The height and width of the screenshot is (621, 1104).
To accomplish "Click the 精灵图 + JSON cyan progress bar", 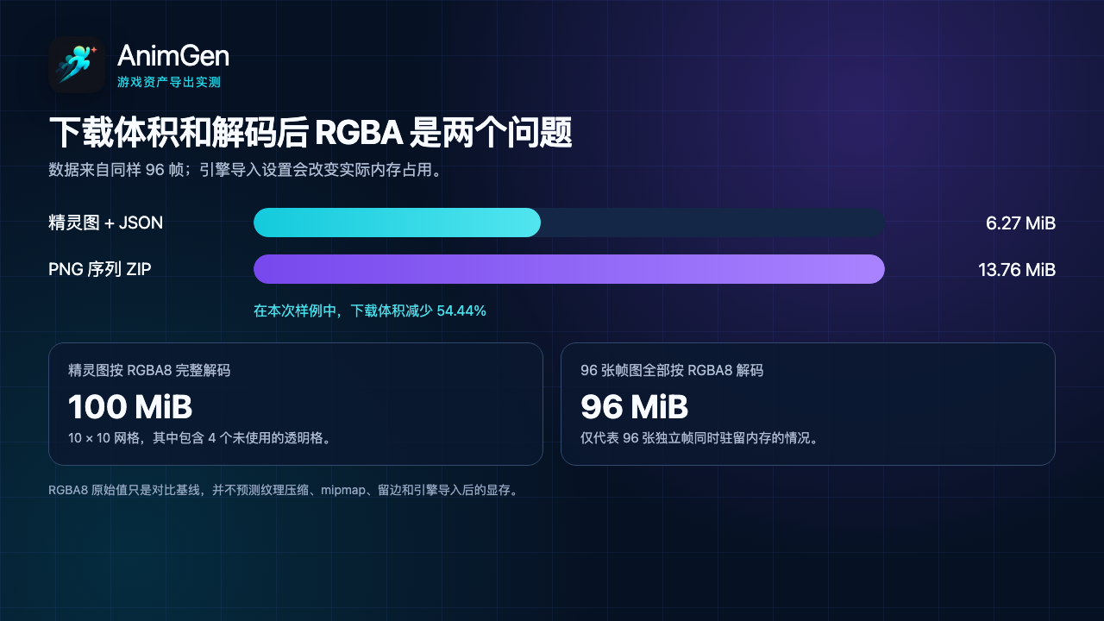I will (x=397, y=223).
